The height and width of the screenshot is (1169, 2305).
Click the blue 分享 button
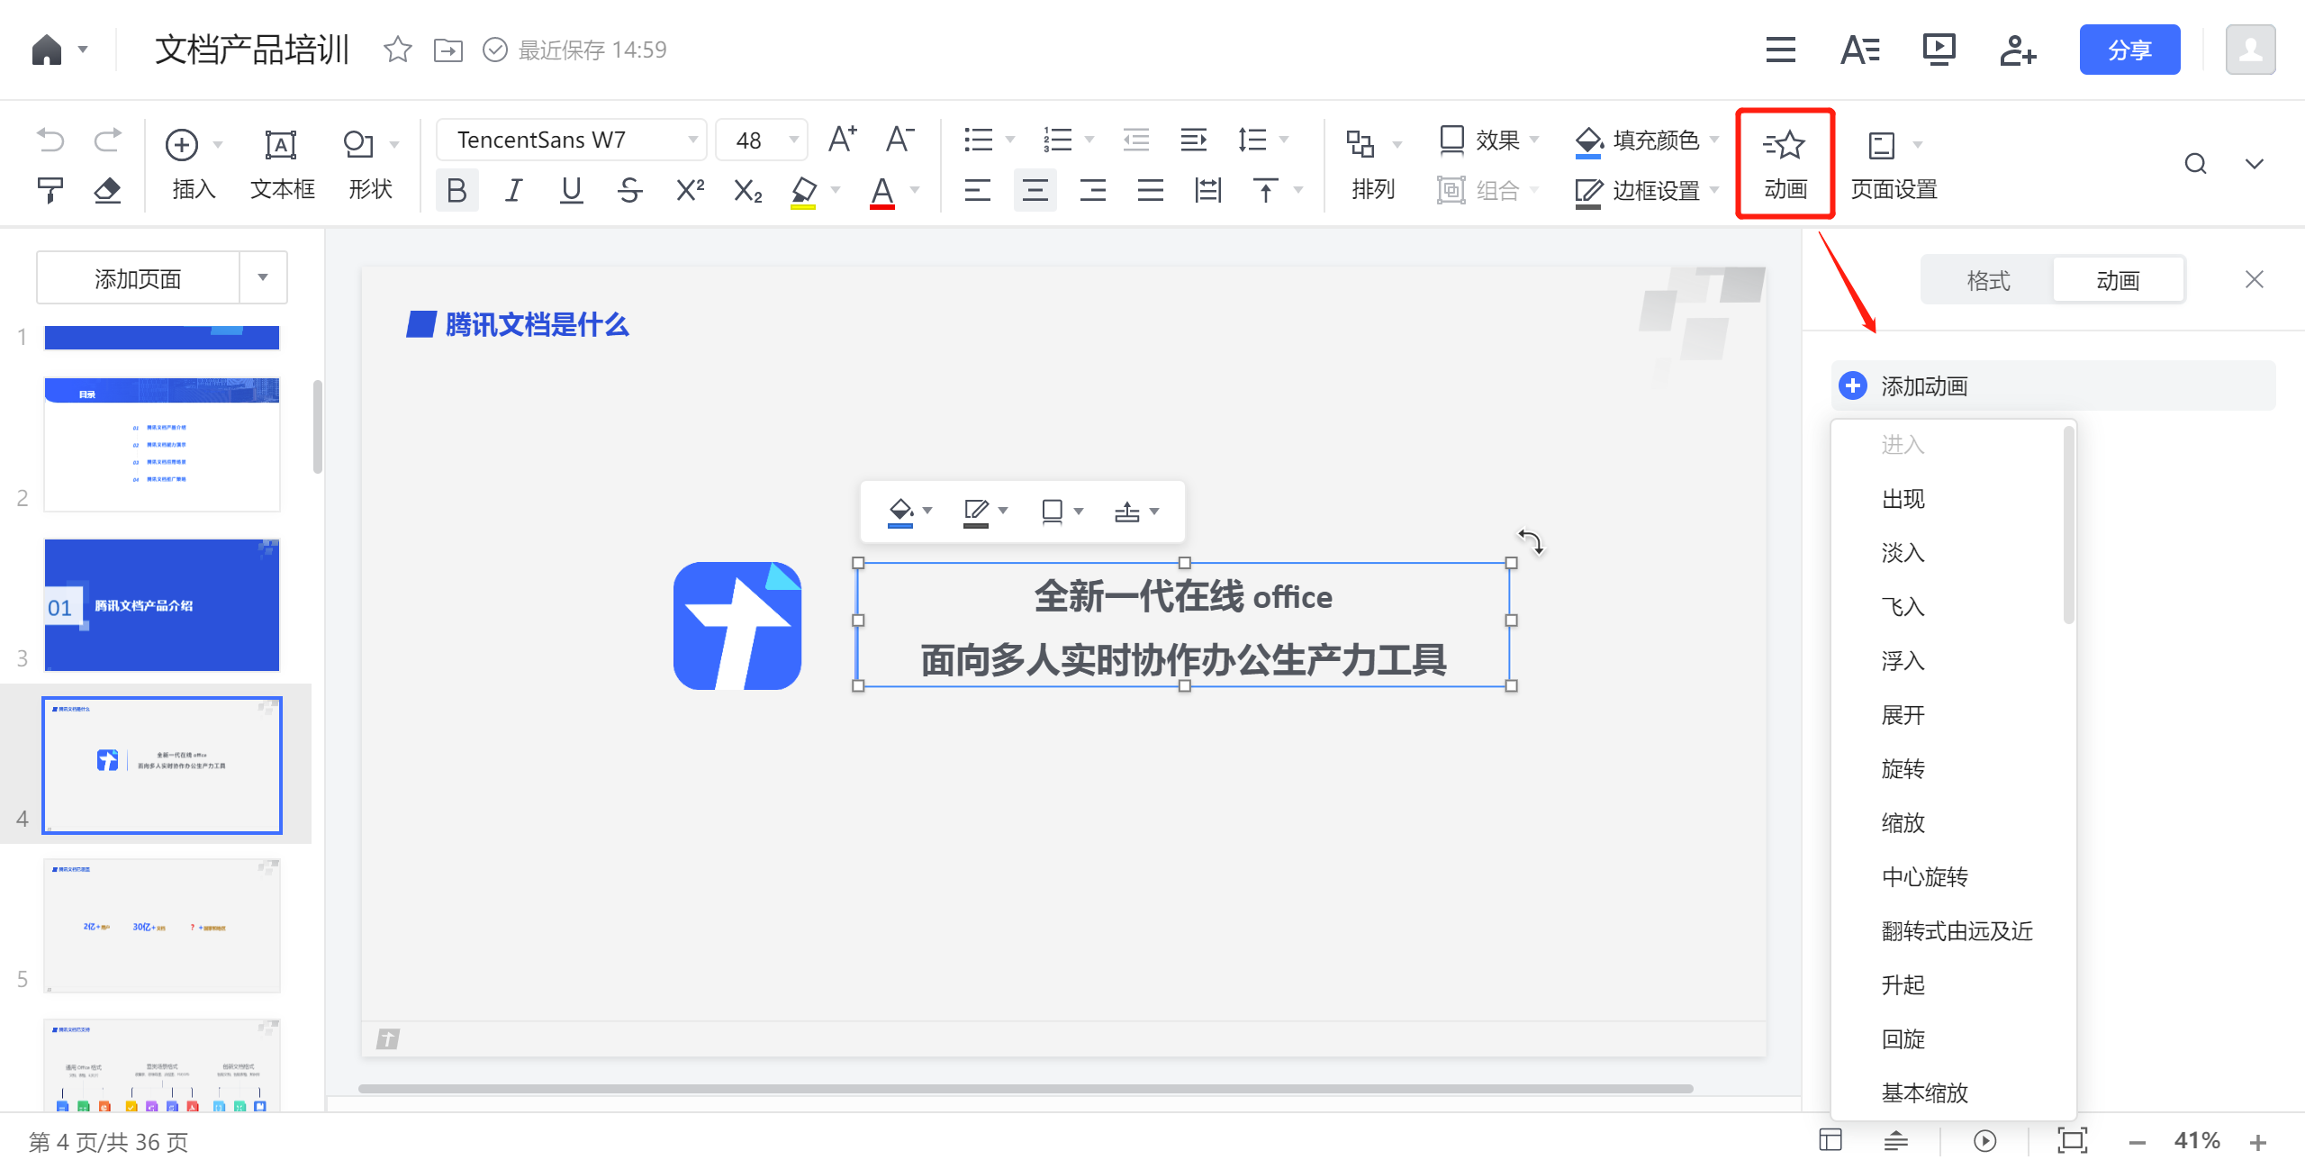[2129, 50]
